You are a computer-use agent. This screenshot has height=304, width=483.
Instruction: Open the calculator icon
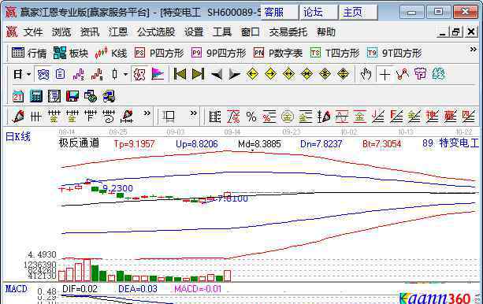[x=35, y=96]
